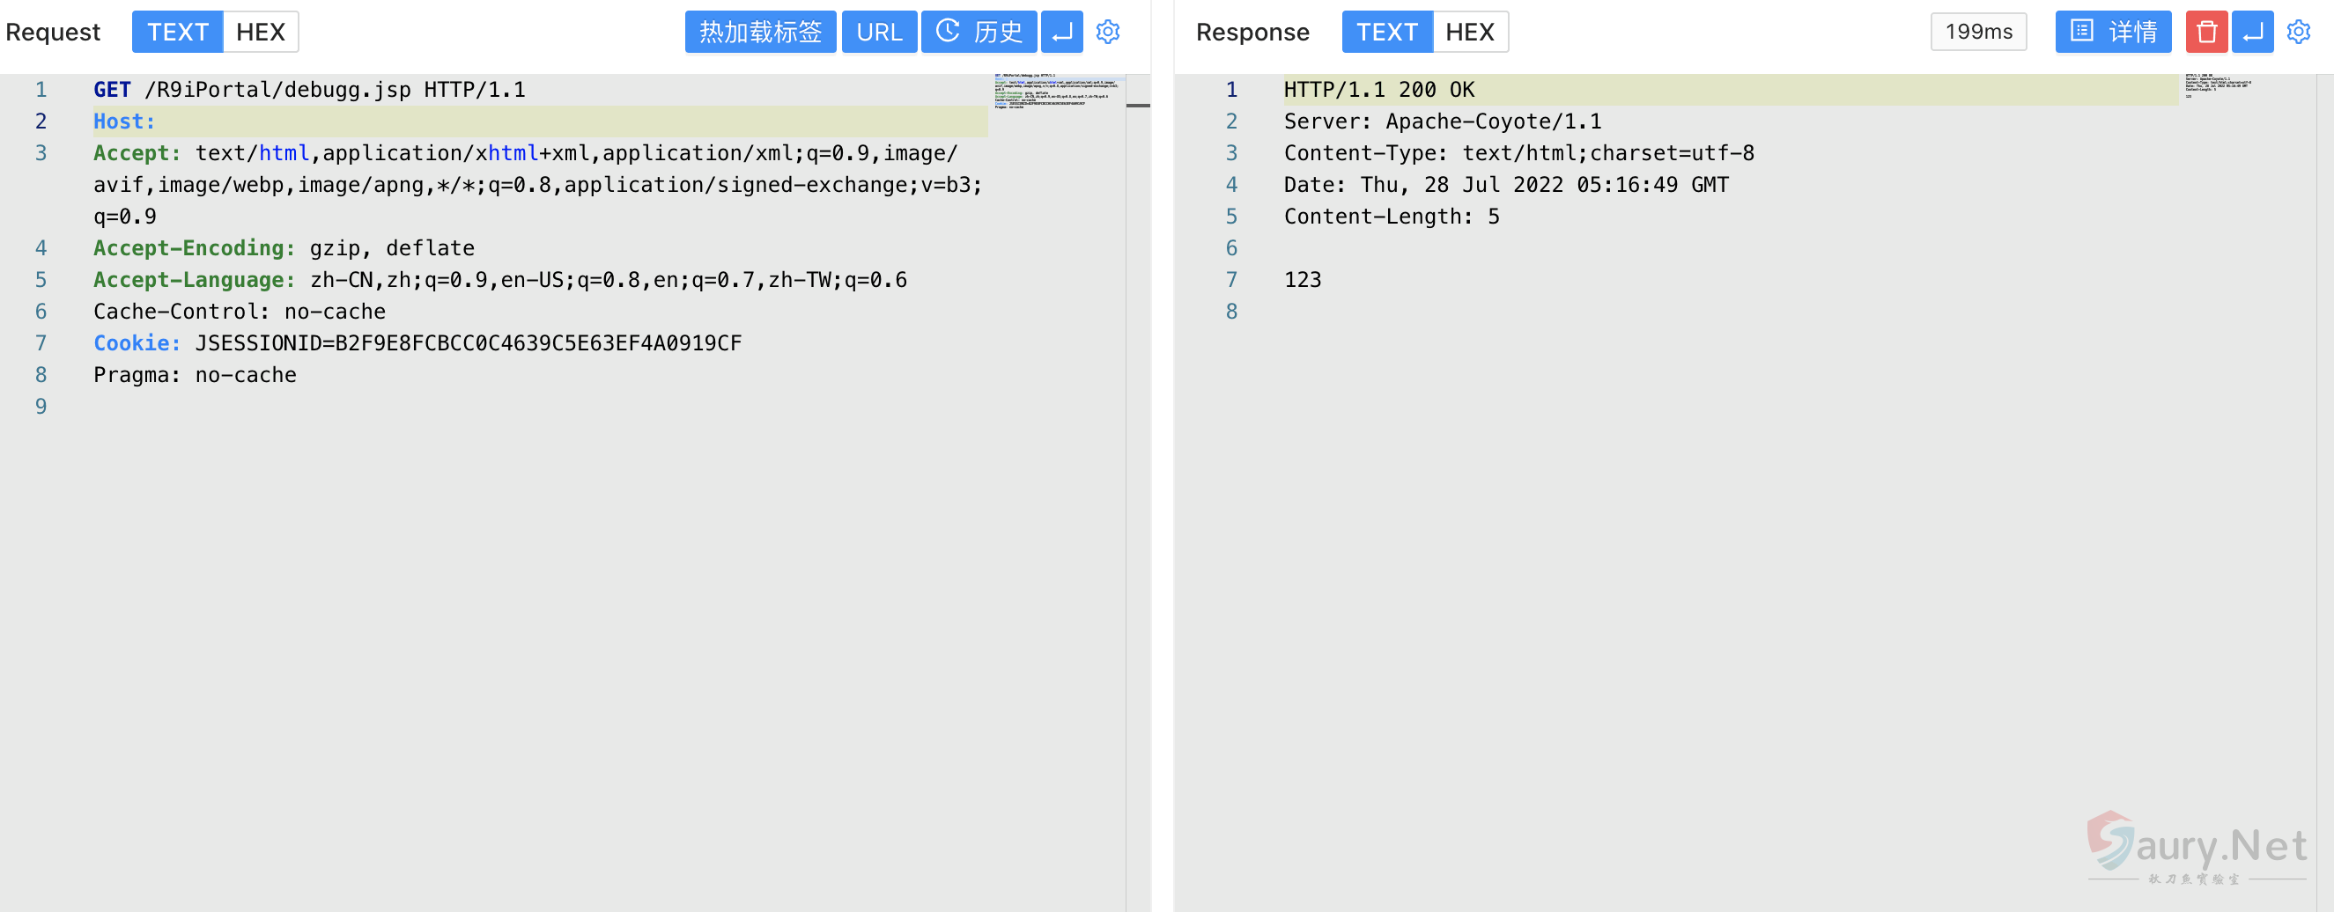Click the Request editor minimap preview
Viewport: 2334px width, 912px height.
(1055, 92)
